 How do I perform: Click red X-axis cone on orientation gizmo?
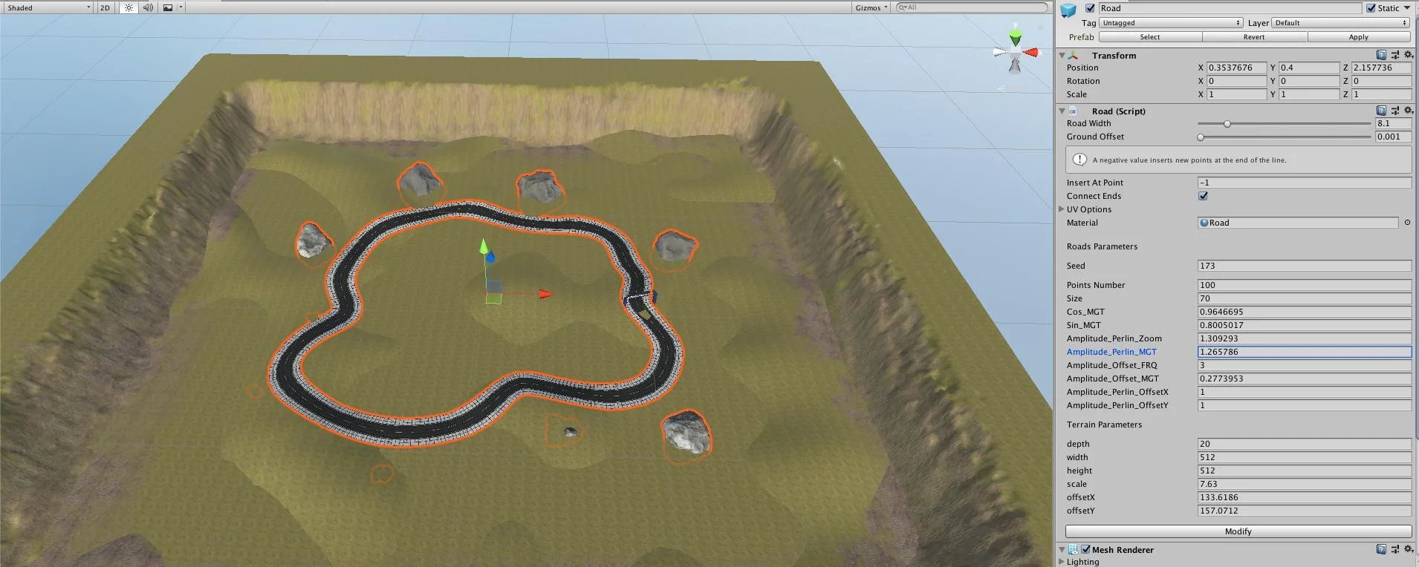coord(1031,52)
